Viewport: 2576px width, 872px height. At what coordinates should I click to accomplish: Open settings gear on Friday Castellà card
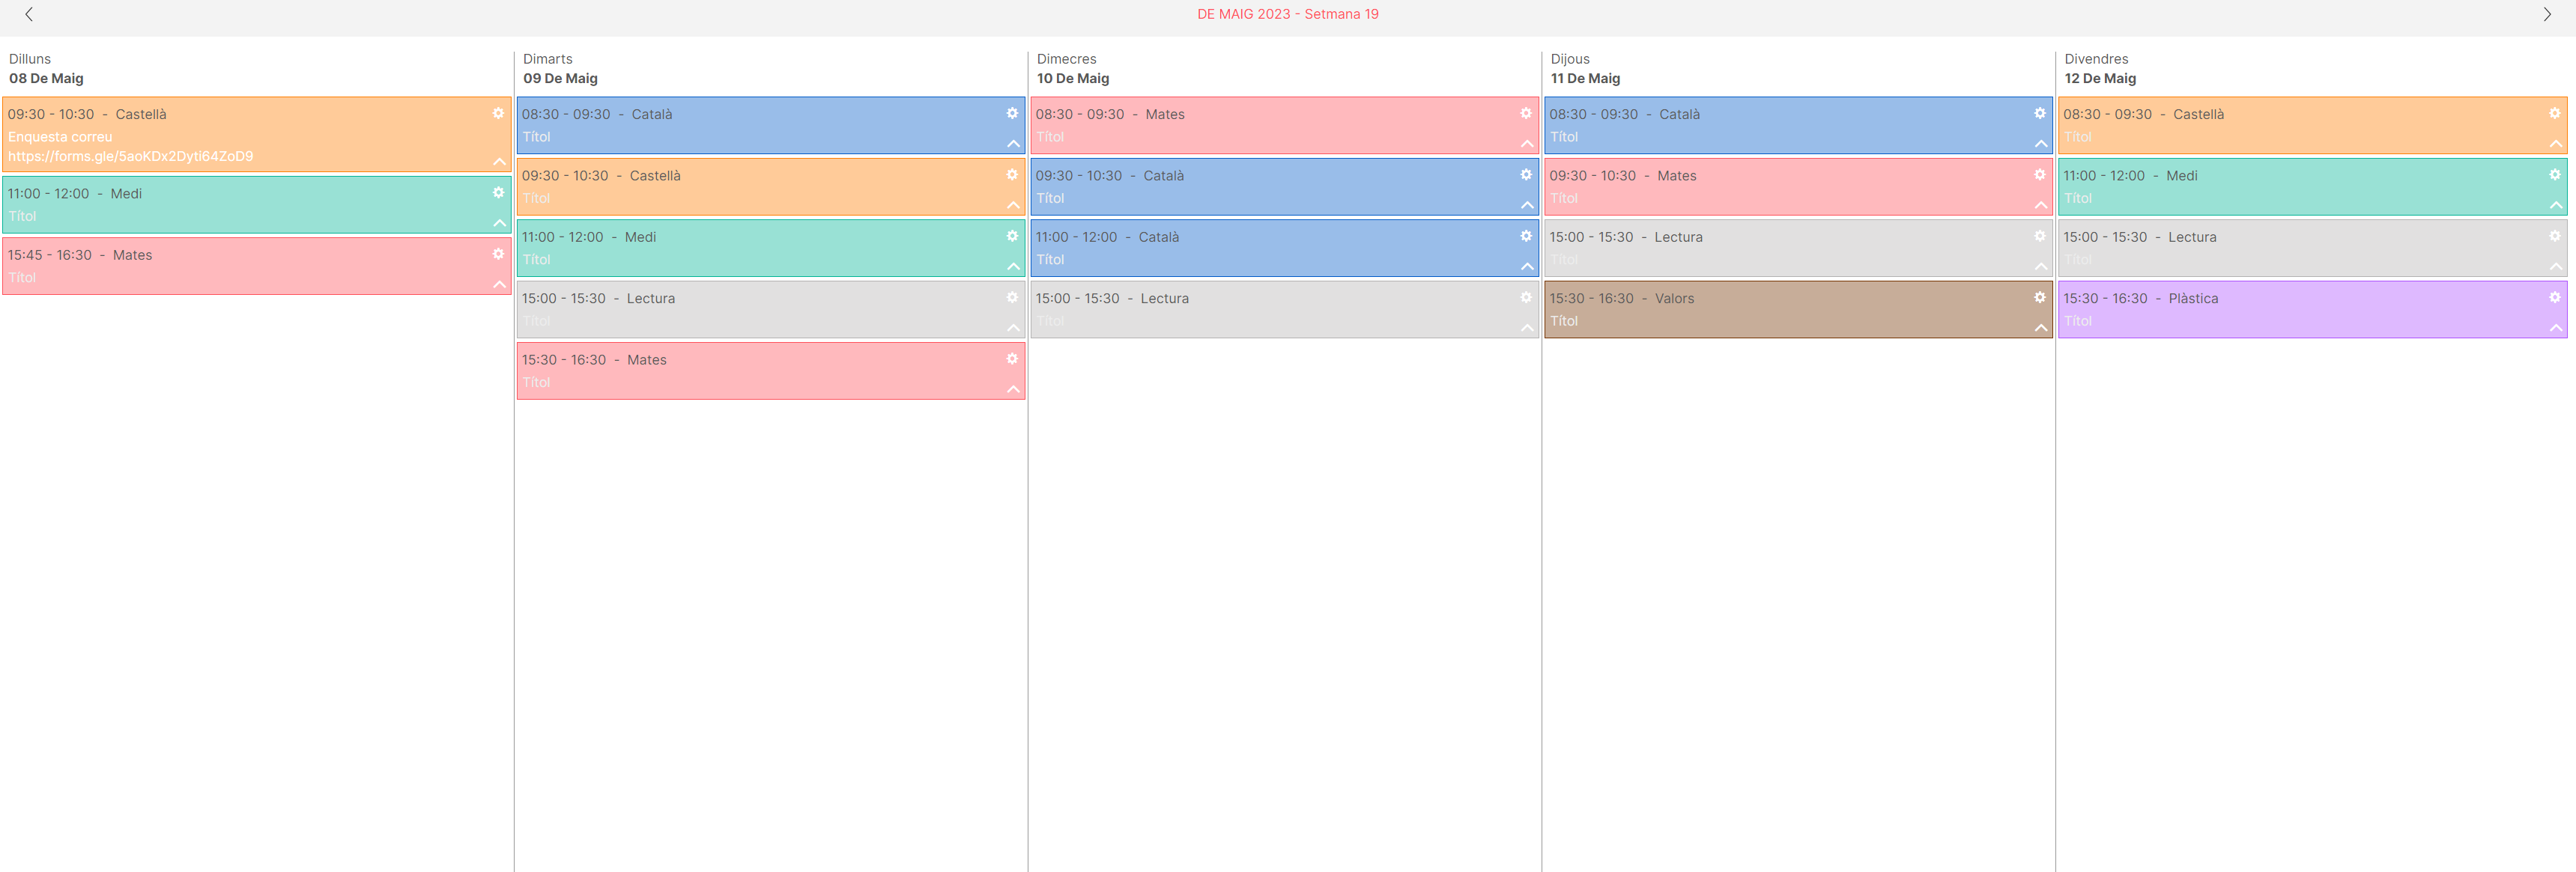point(2554,113)
